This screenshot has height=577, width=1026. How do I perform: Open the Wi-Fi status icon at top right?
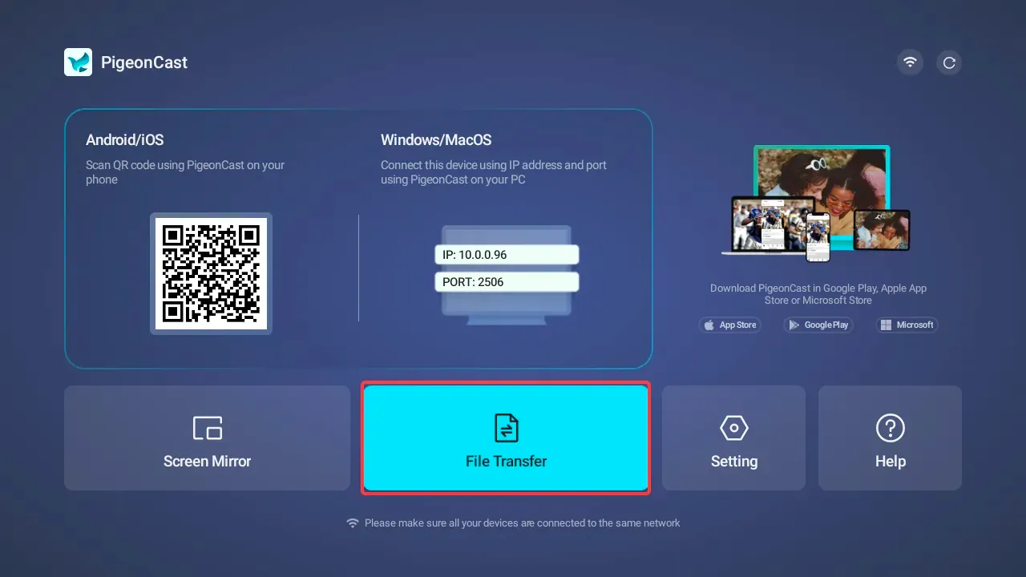[x=910, y=63]
